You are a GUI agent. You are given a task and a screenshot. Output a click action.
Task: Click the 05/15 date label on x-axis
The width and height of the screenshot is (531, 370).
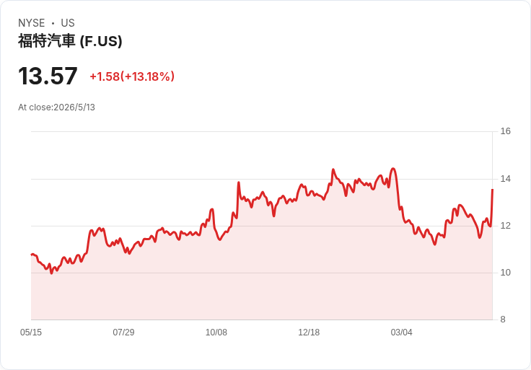pyautogui.click(x=31, y=332)
